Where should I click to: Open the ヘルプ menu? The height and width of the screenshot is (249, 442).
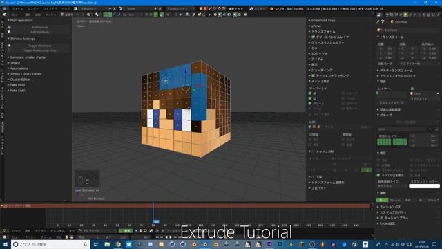point(66,8)
